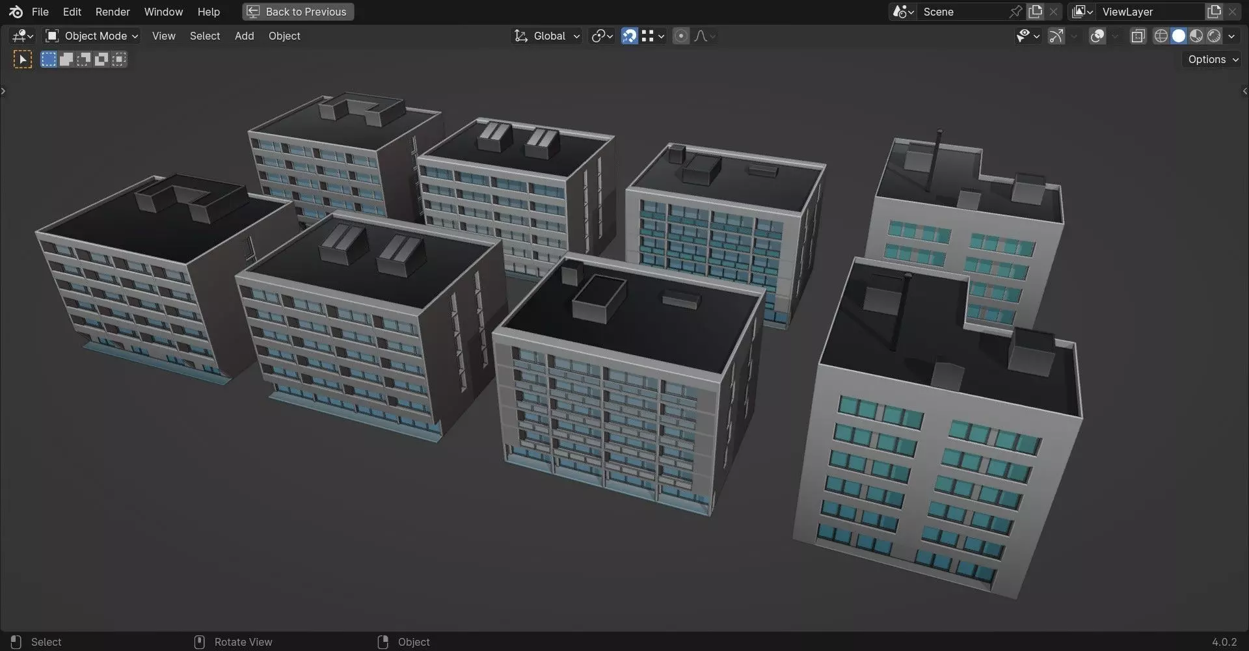Switch to Wireframe viewport shading

point(1161,36)
